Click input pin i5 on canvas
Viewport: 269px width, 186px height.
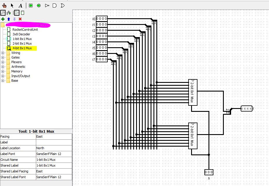[x=102, y=48]
